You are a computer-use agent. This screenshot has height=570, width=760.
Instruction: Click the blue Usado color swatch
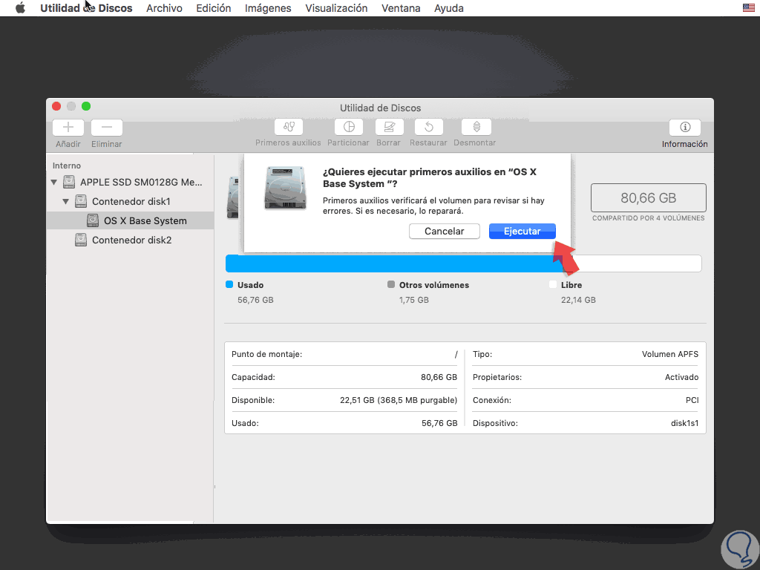(x=229, y=284)
